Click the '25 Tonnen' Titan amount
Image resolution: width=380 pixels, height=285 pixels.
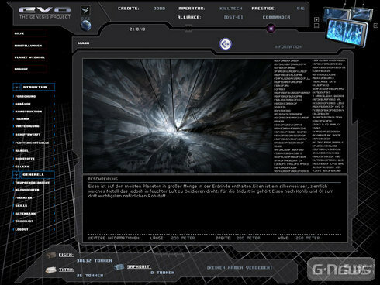(90, 276)
